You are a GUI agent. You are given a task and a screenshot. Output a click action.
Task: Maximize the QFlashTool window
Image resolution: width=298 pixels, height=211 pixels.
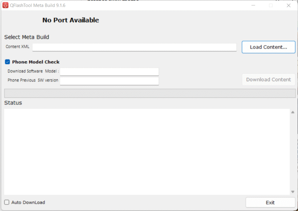pos(271,5)
